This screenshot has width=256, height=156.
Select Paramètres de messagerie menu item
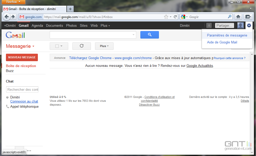click(x=227, y=35)
